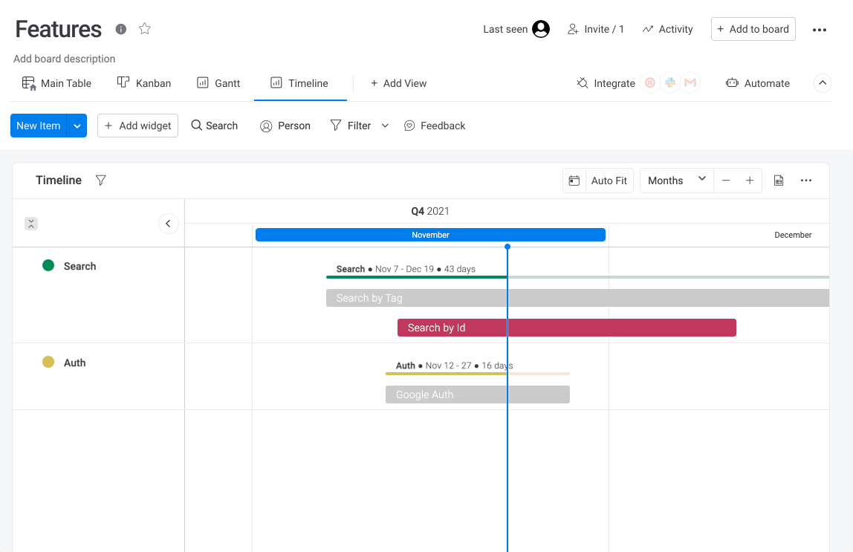Switch to the Gantt view tab
853x552 pixels.
218,83
